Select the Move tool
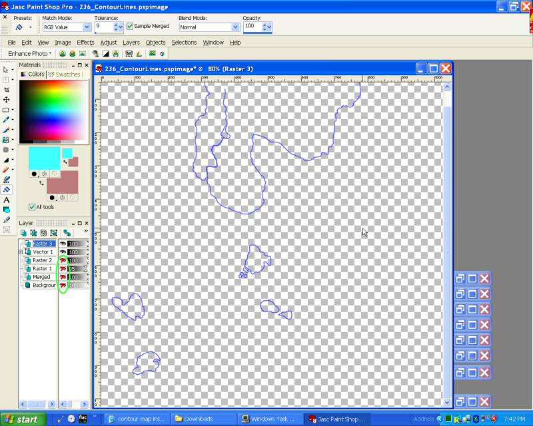Viewport: 533px width, 426px height. (7, 99)
